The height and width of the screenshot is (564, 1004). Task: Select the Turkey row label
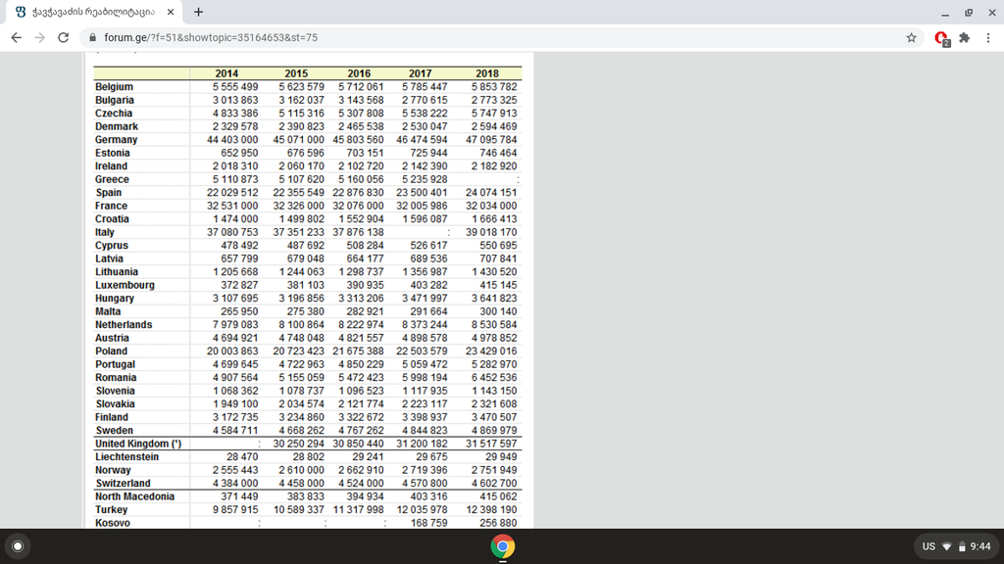coord(112,509)
